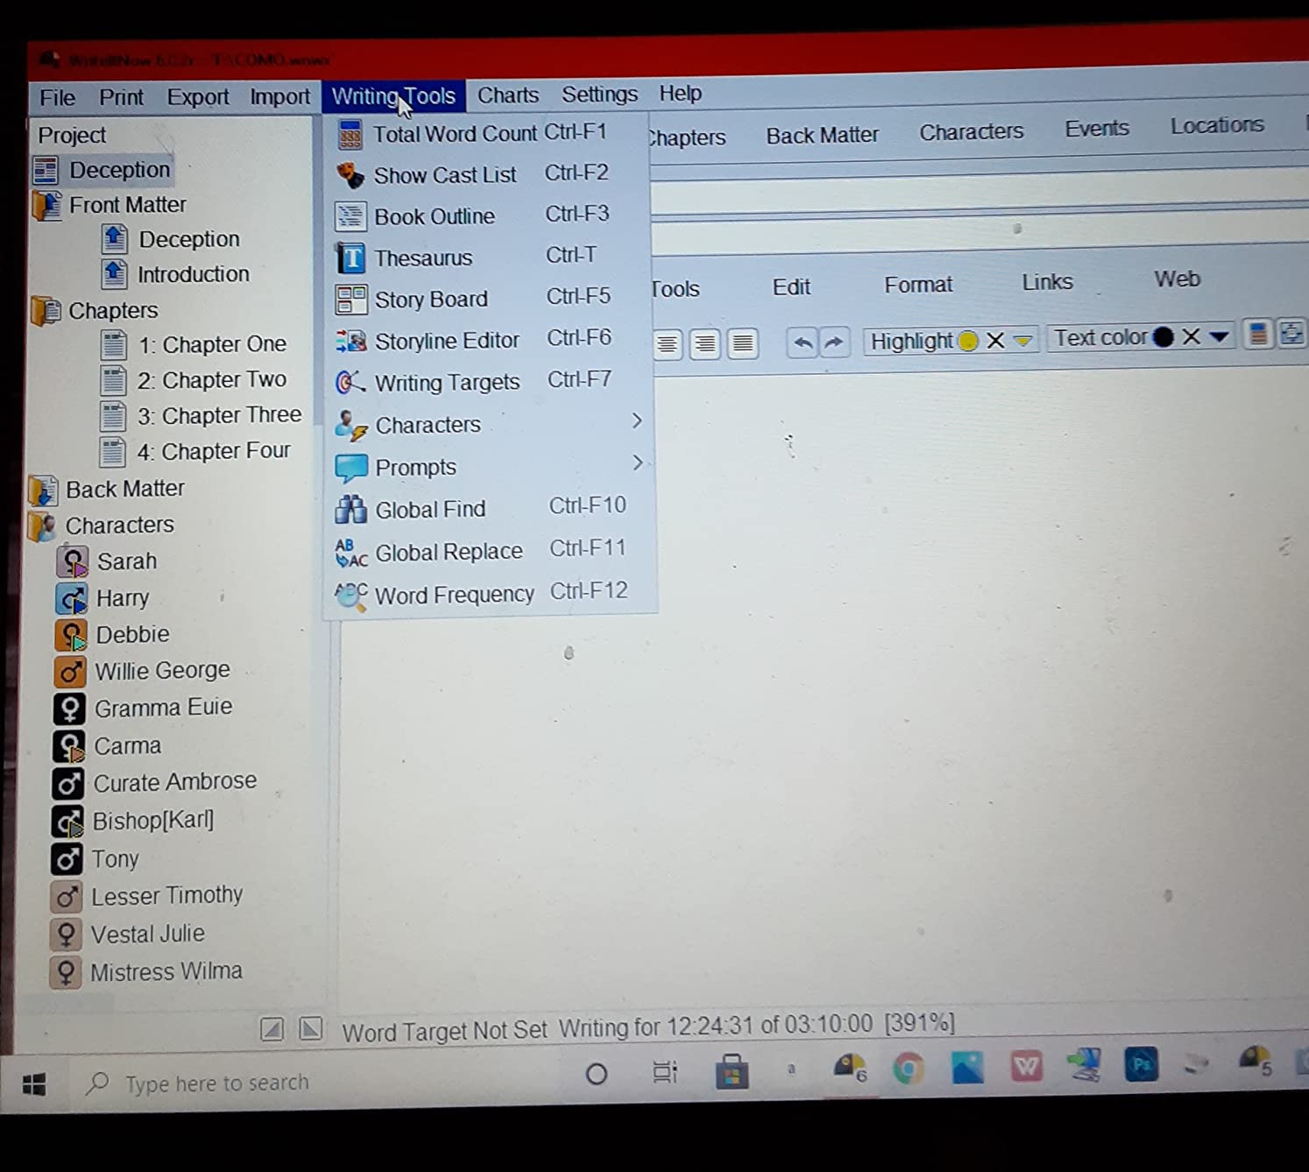Open Task View on the taskbar
The image size is (1309, 1172).
665,1072
